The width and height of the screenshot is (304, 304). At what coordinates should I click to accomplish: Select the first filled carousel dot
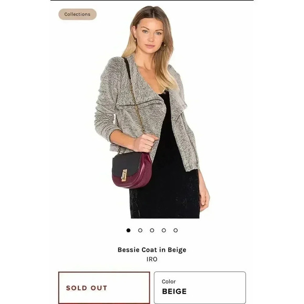point(128,230)
